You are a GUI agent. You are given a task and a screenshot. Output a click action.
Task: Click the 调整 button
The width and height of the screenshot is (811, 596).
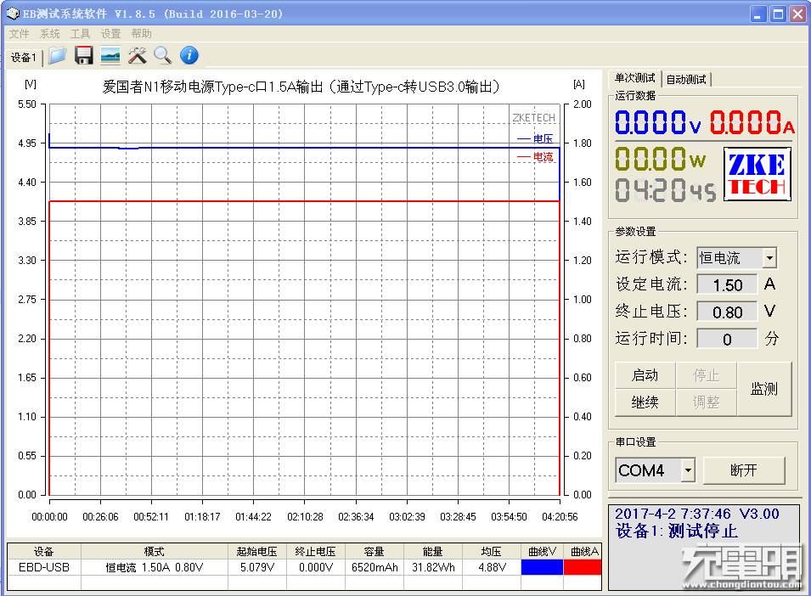point(706,402)
